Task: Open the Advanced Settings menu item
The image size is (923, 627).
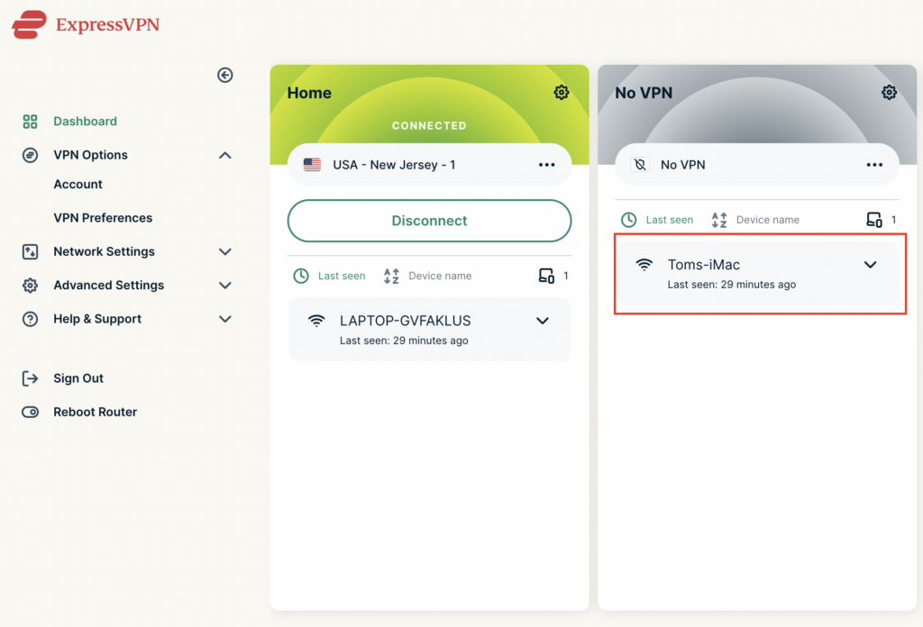Action: coord(109,286)
